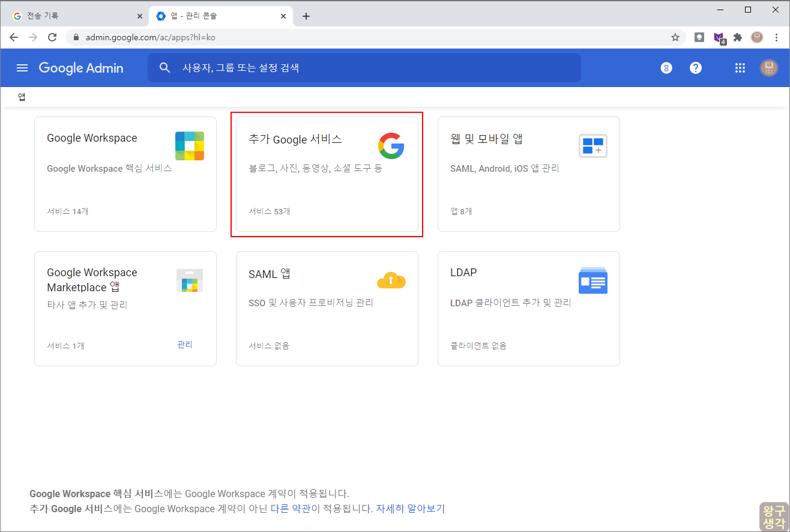
Task: Click the address bar URL
Action: click(x=151, y=37)
